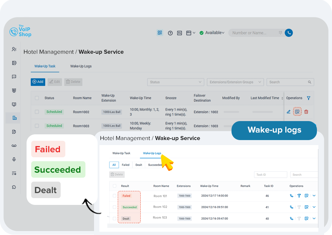Select the Dealt filter tab
The image size is (332, 235).
click(139, 165)
